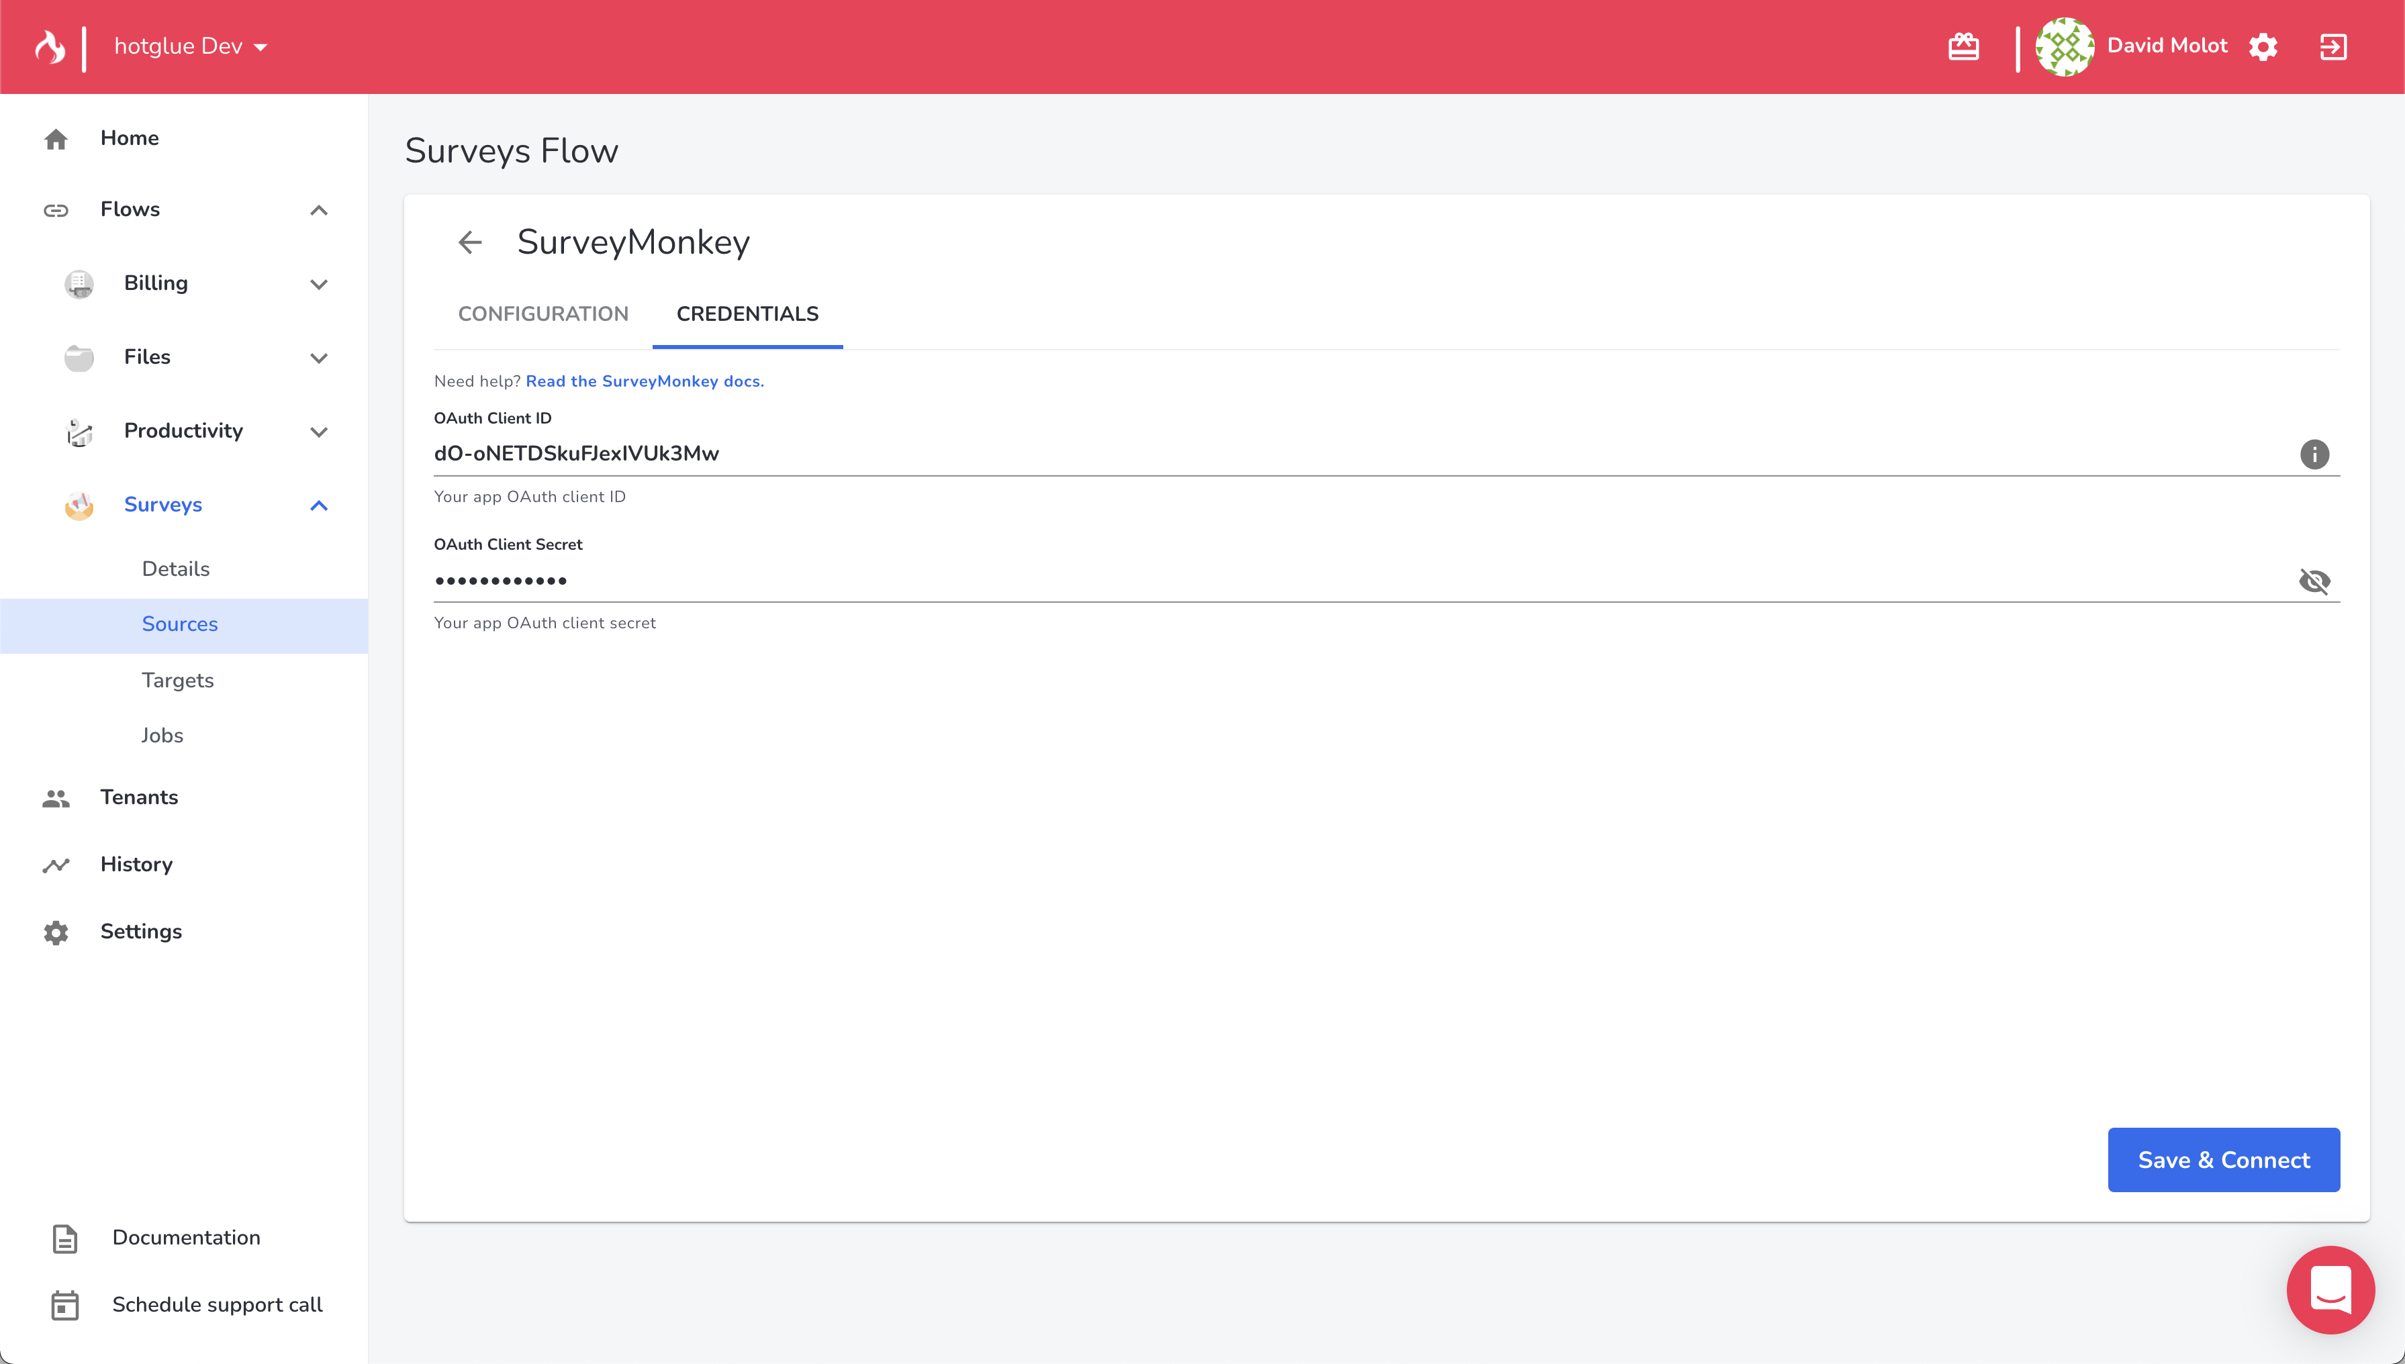Select the Credentials tab
This screenshot has width=2405, height=1364.
coord(747,314)
